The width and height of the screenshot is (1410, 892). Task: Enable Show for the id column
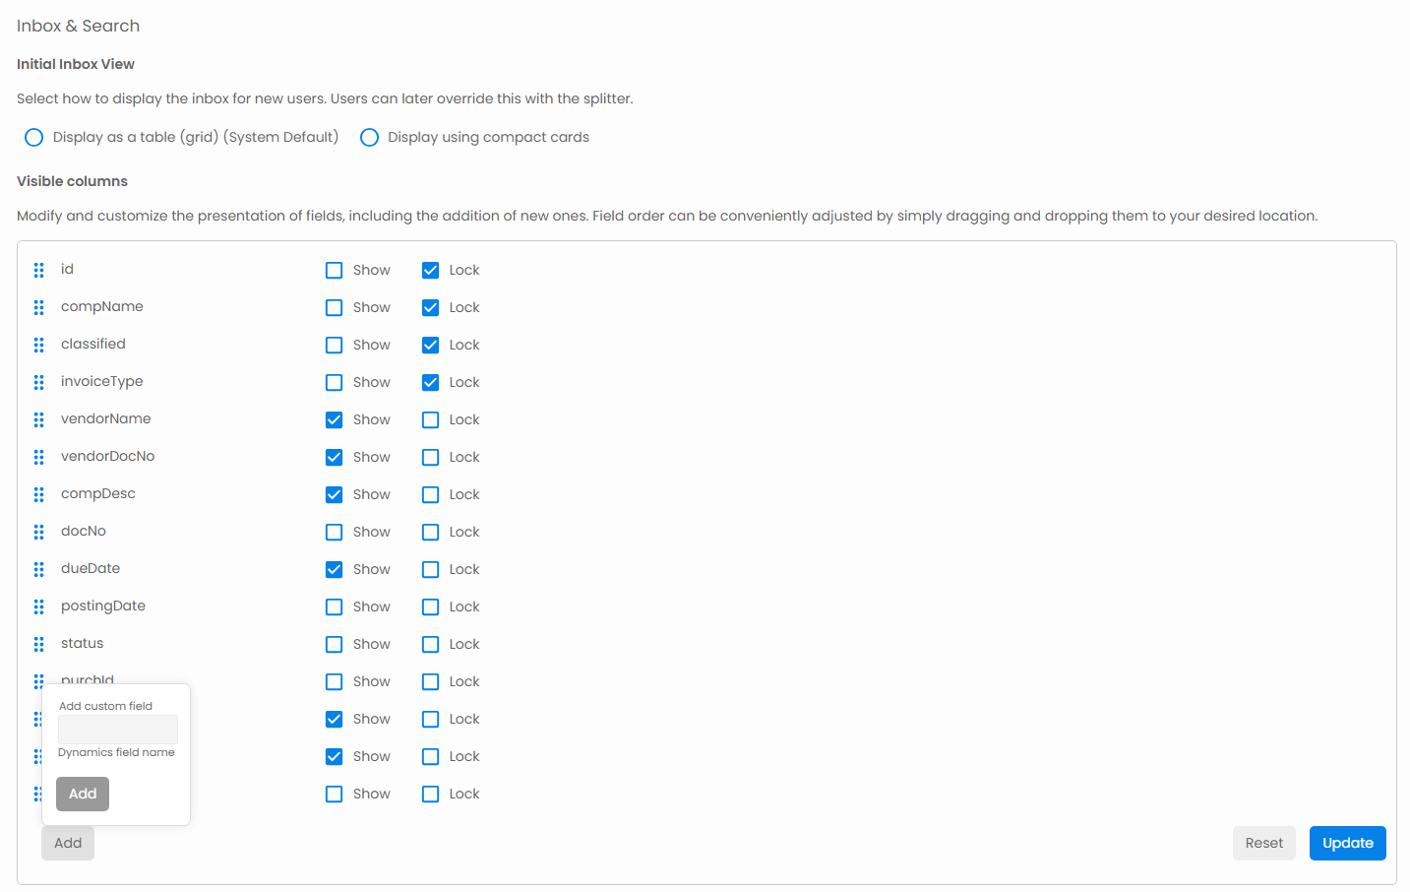click(x=335, y=270)
